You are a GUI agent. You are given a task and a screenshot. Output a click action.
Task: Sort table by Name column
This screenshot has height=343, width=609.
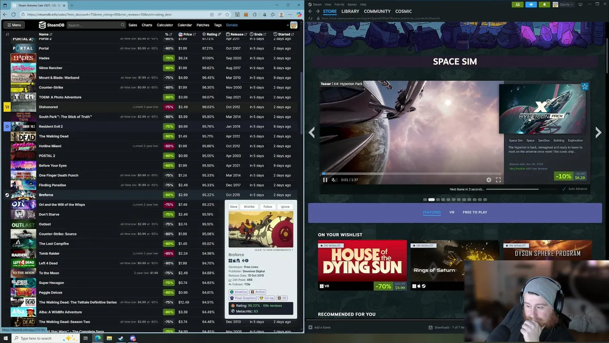[46, 34]
